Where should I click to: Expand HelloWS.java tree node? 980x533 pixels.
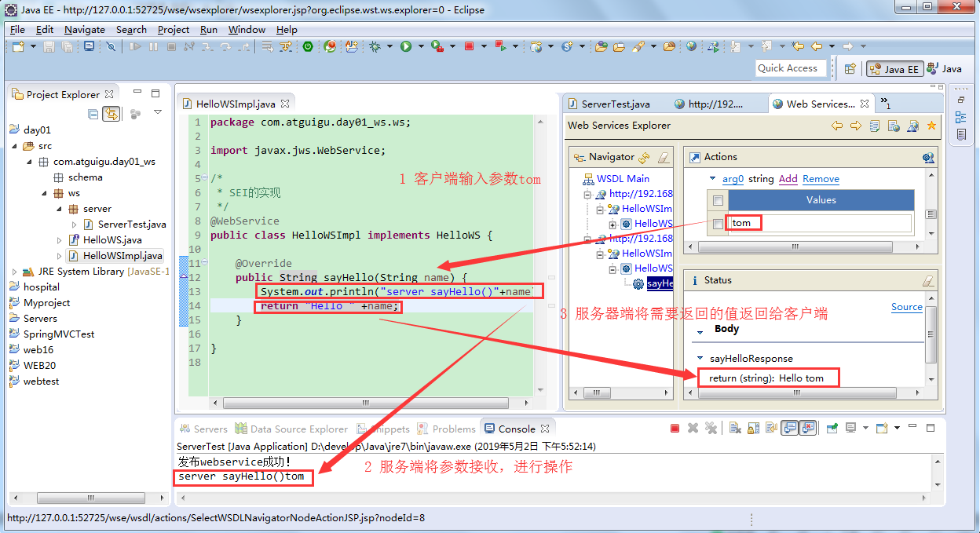60,240
